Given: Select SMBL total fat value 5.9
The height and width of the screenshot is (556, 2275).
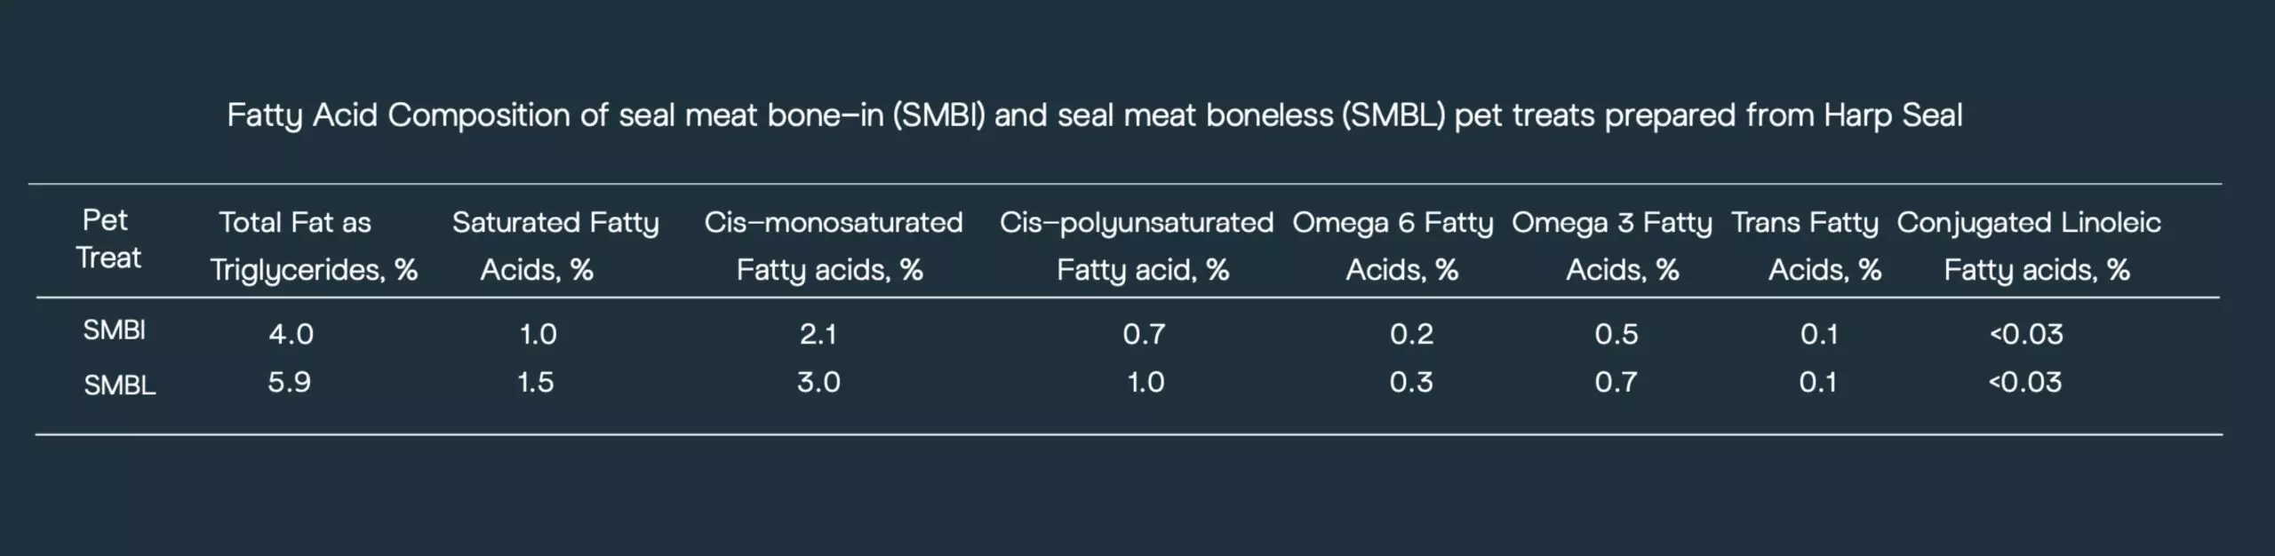Looking at the screenshot, I should [289, 383].
